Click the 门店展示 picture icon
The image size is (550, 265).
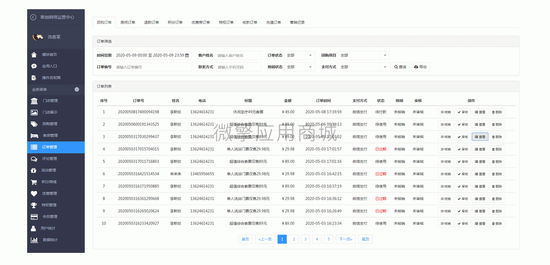click(34, 112)
